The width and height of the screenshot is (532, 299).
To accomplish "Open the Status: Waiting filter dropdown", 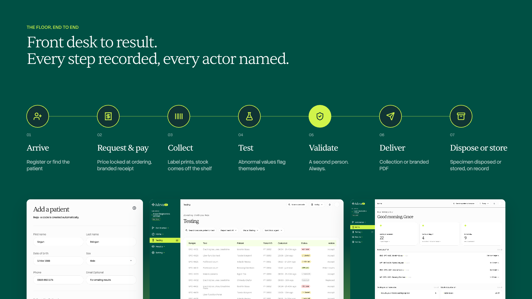I will tap(250, 230).
